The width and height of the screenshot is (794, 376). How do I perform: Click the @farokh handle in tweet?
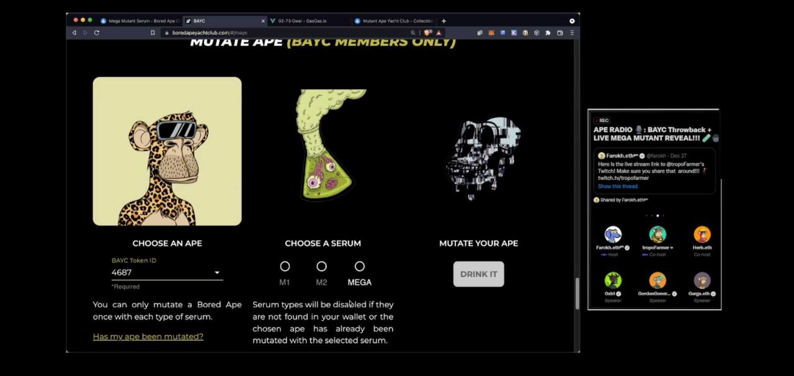(x=656, y=156)
